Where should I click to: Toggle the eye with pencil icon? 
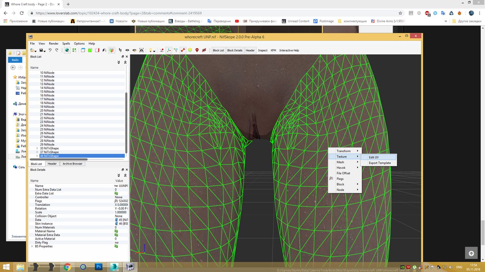pos(134,50)
